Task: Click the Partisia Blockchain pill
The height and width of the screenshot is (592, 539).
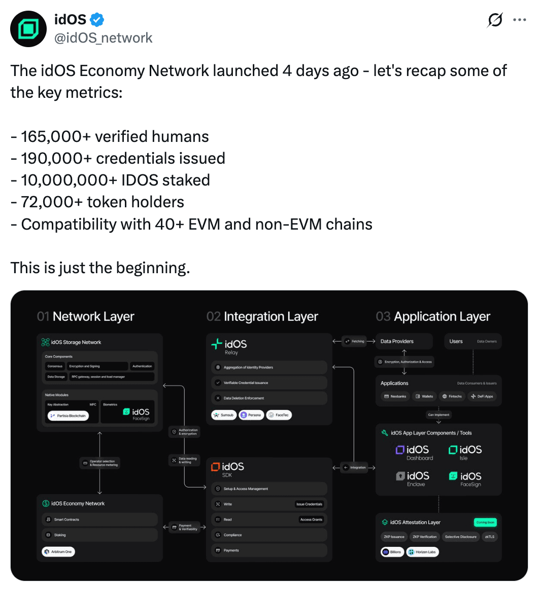Action: point(68,416)
